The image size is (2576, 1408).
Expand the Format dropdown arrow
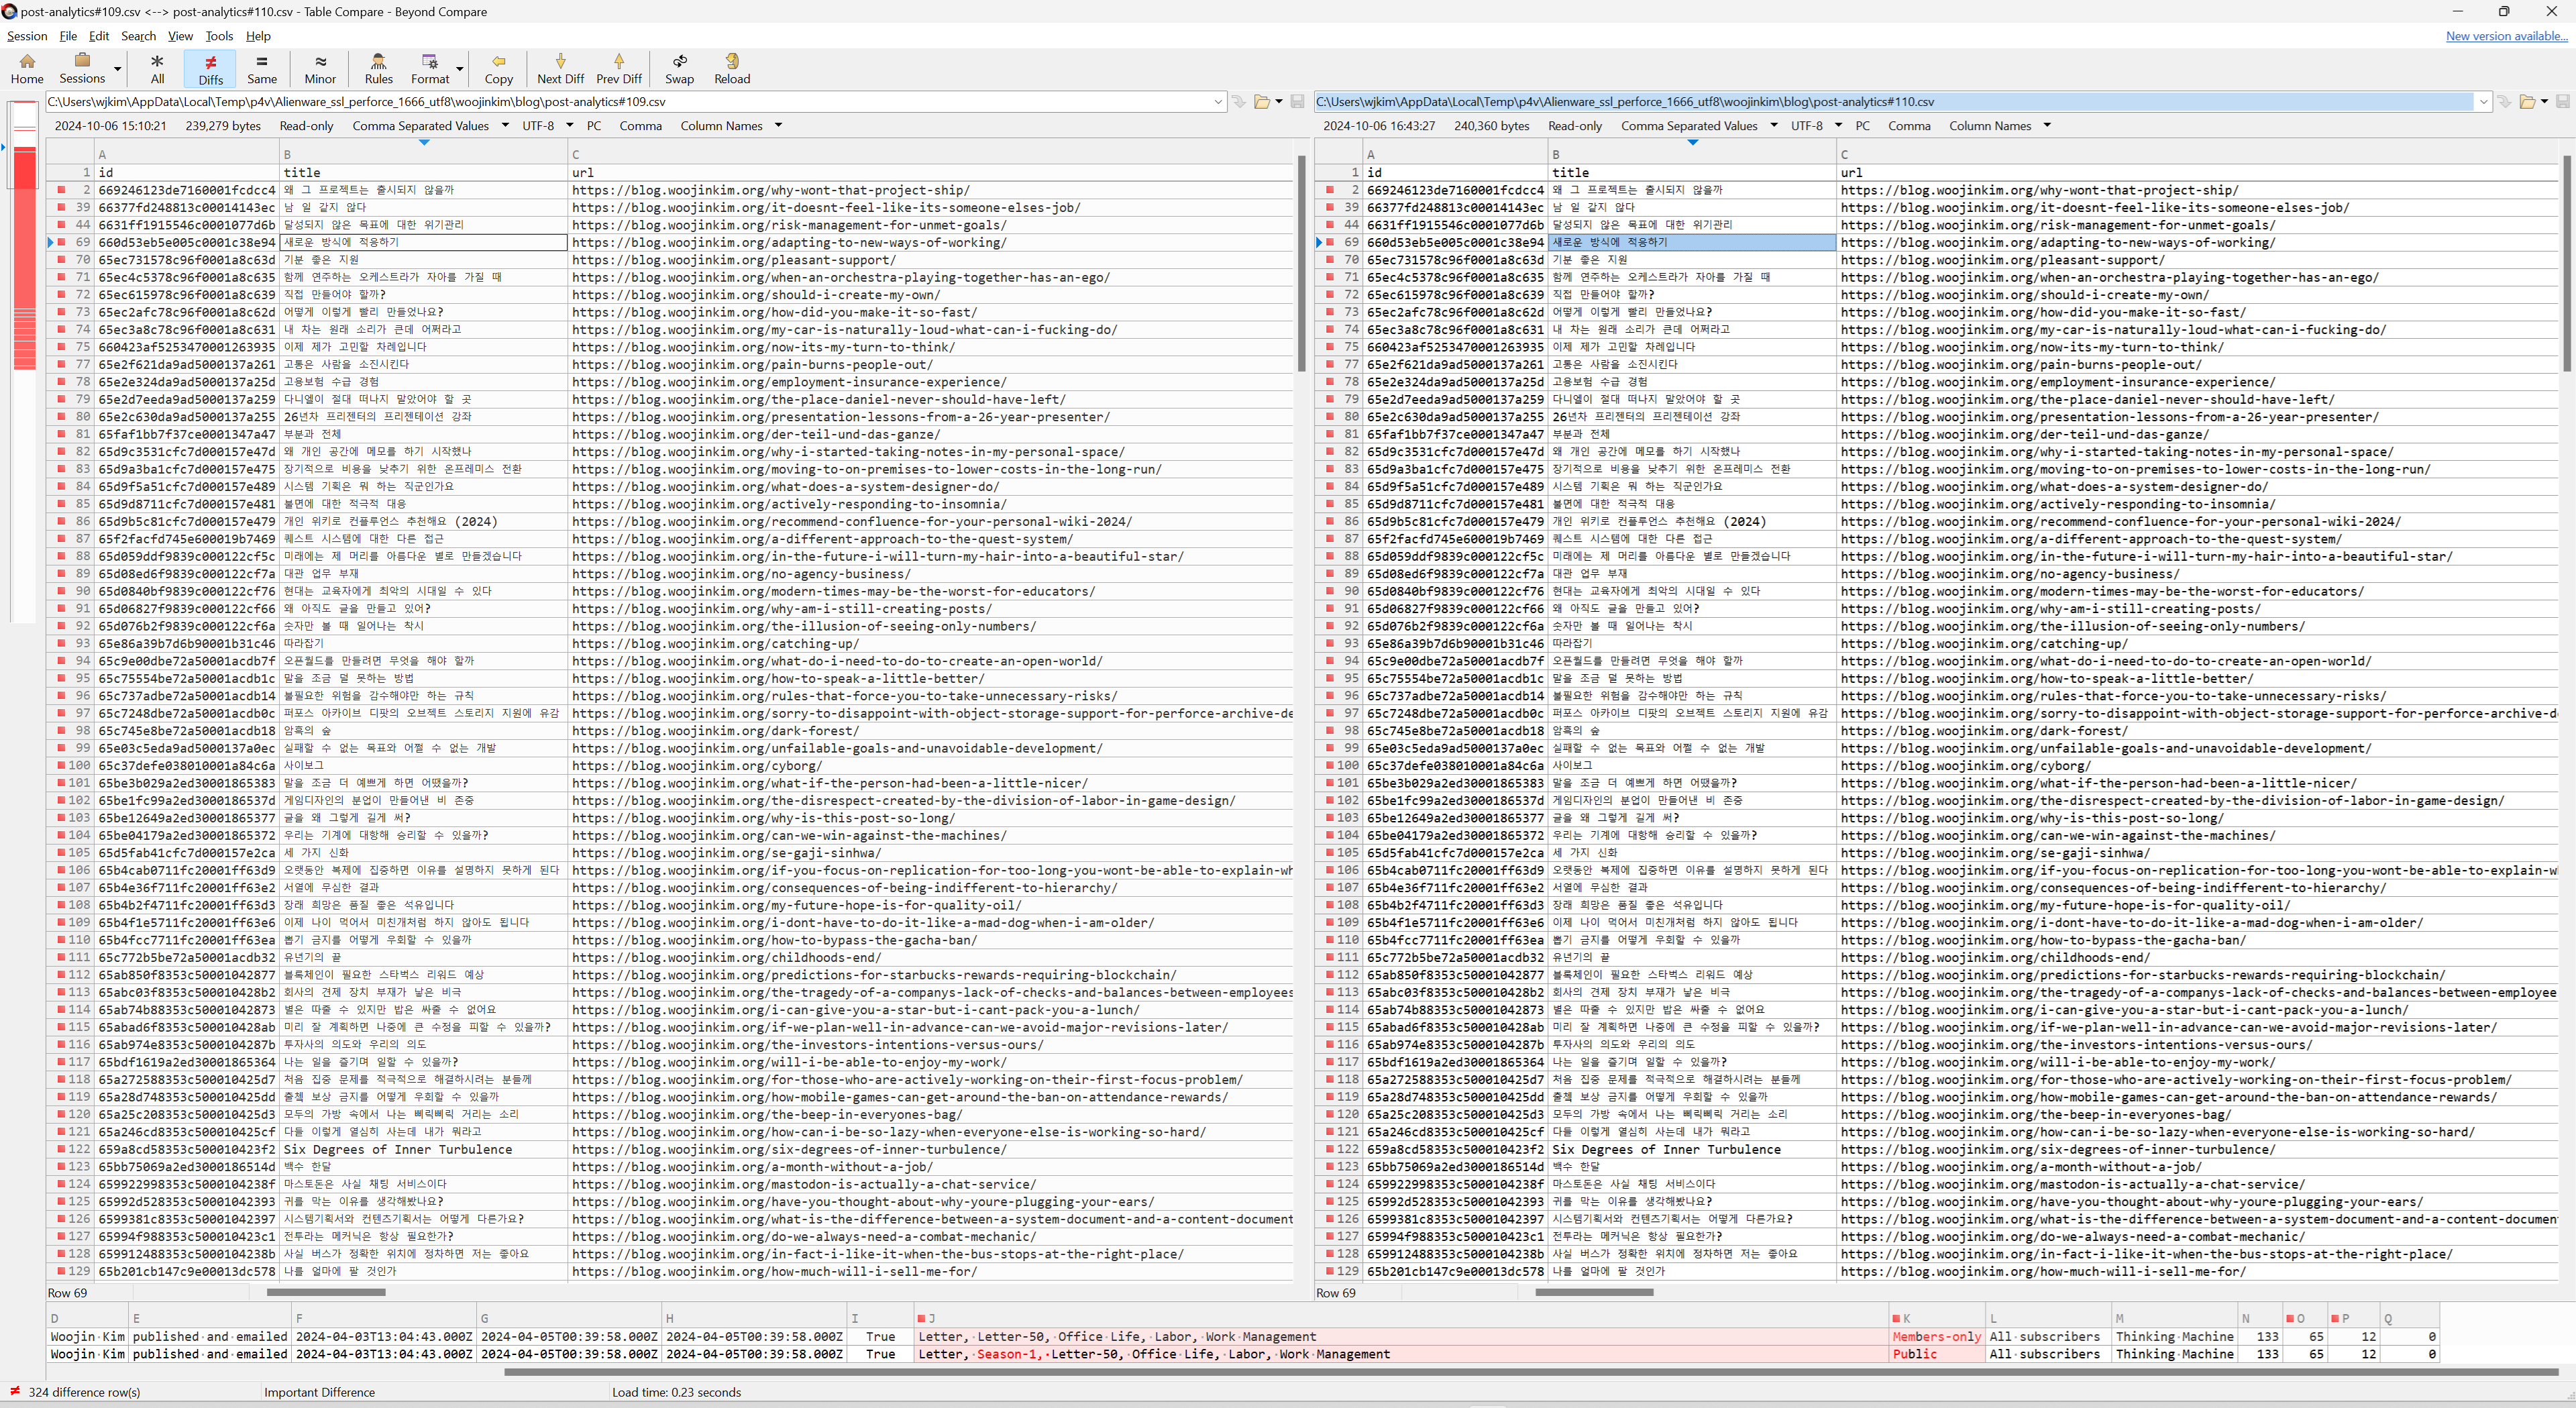click(460, 69)
